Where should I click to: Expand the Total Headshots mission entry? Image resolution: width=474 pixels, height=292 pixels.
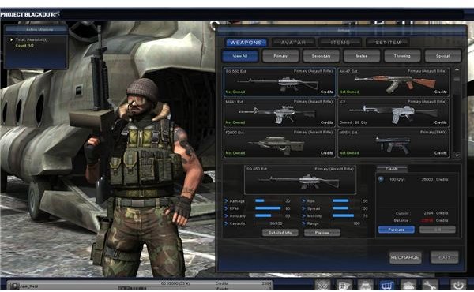[12, 39]
